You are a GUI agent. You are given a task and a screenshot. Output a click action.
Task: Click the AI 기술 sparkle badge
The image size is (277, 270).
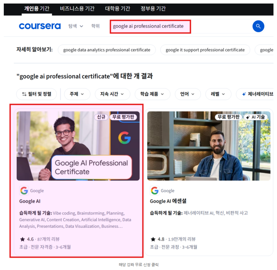255,117
